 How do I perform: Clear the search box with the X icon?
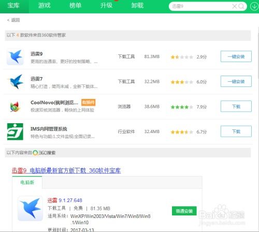pos(235,6)
